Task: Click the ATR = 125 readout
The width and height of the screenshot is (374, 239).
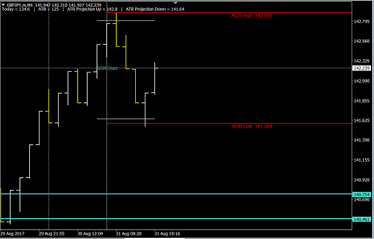Action: tap(48, 10)
